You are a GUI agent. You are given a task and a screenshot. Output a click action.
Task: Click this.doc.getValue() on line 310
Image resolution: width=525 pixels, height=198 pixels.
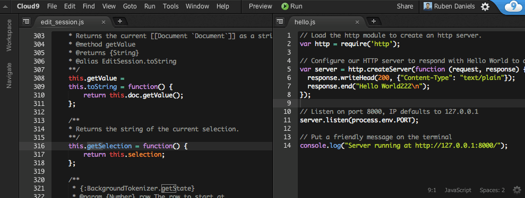click(147, 95)
